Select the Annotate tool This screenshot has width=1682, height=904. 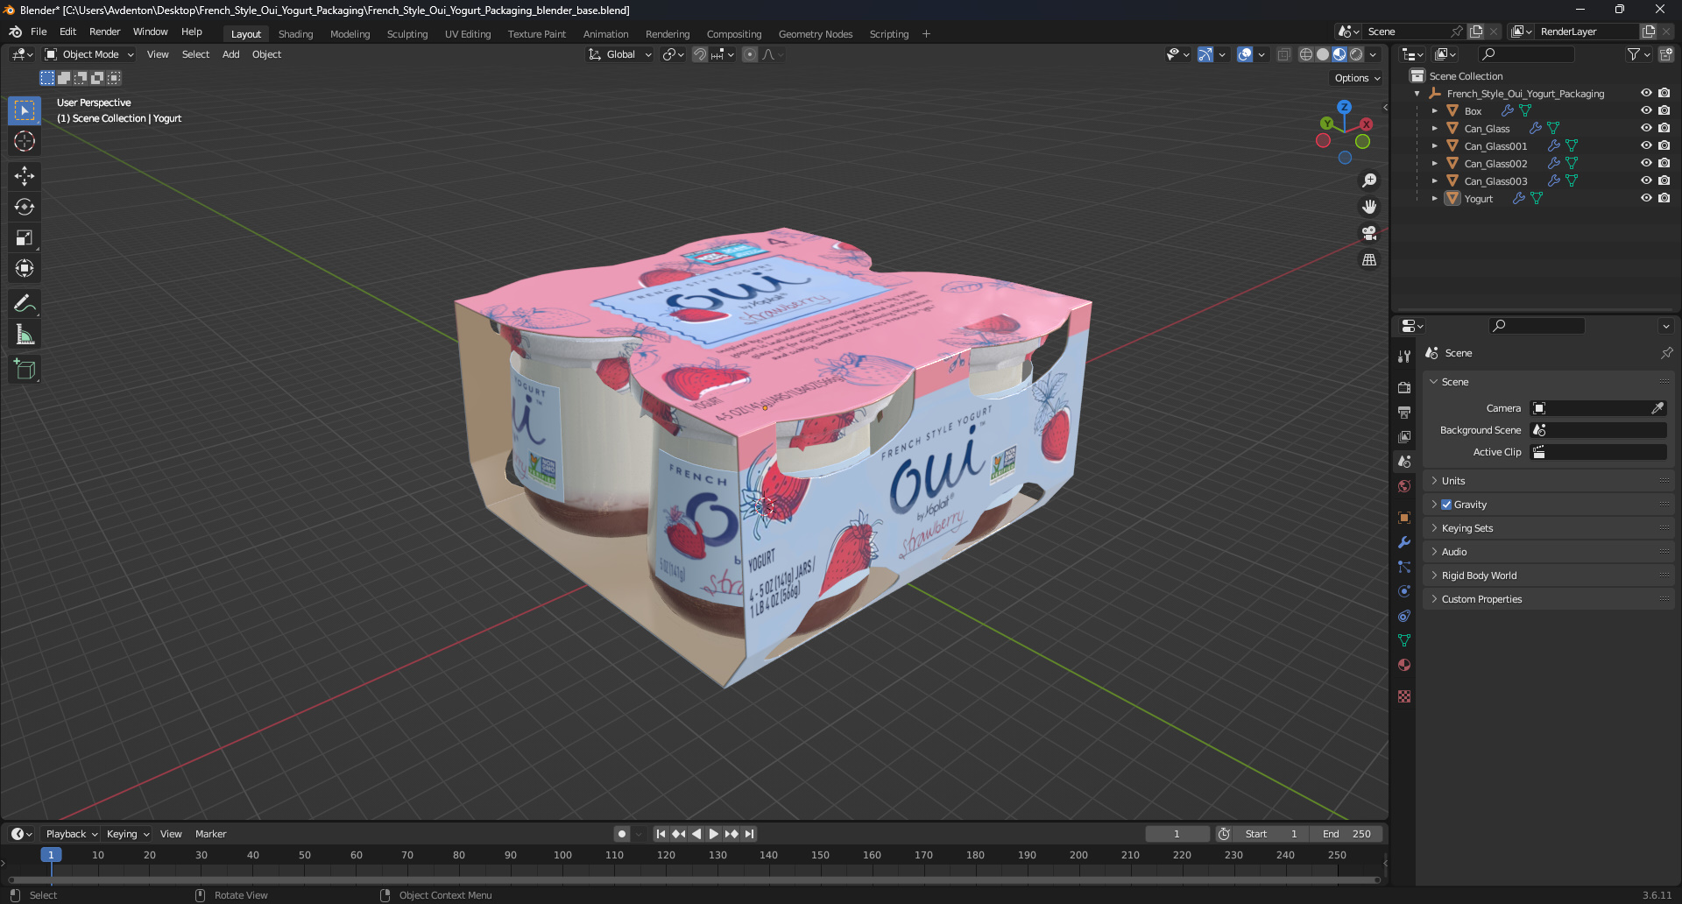(x=25, y=303)
